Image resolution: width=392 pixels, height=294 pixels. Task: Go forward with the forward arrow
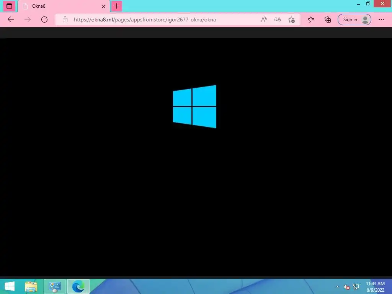click(x=28, y=20)
